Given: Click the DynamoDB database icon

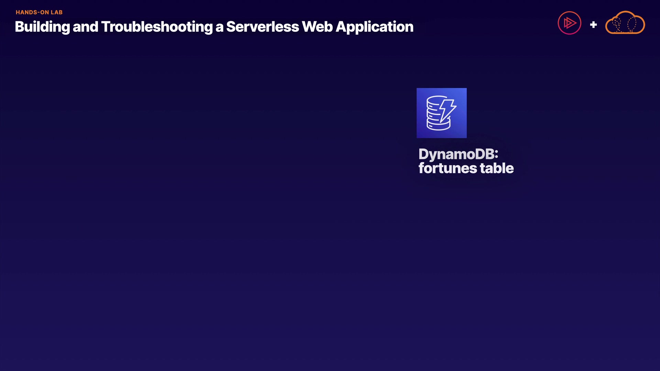Looking at the screenshot, I should click(441, 113).
